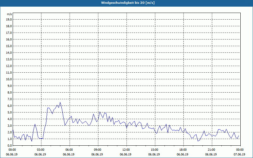253x158 pixels.
Task: Pick the '3,0' axis tick label
Action: pos(9,125)
